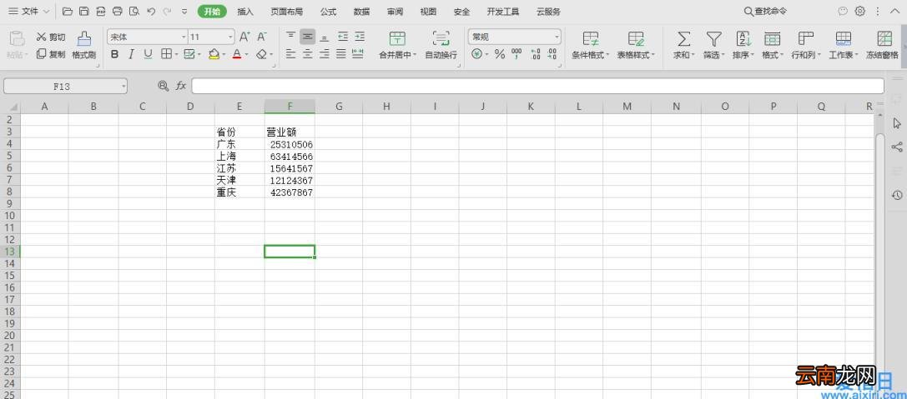Click the Increase font size icon
The width and height of the screenshot is (907, 399).
pos(244,37)
